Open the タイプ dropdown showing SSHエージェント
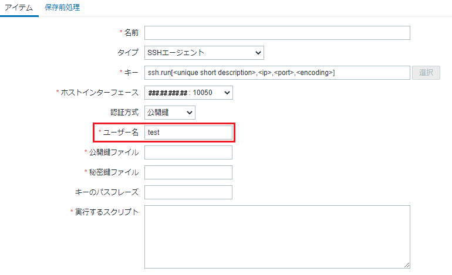Screen dimensions: 452x275 [x=204, y=53]
